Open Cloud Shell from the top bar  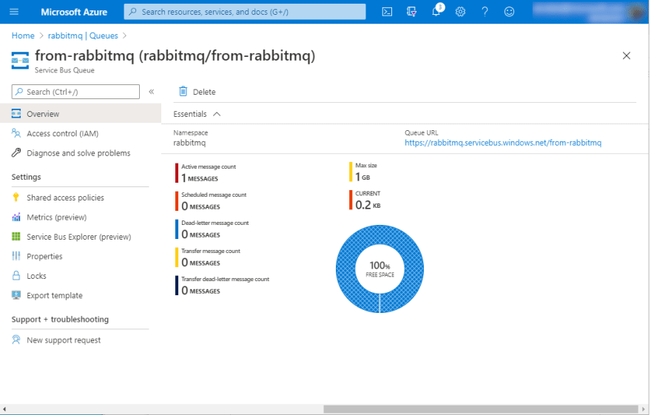pos(387,12)
